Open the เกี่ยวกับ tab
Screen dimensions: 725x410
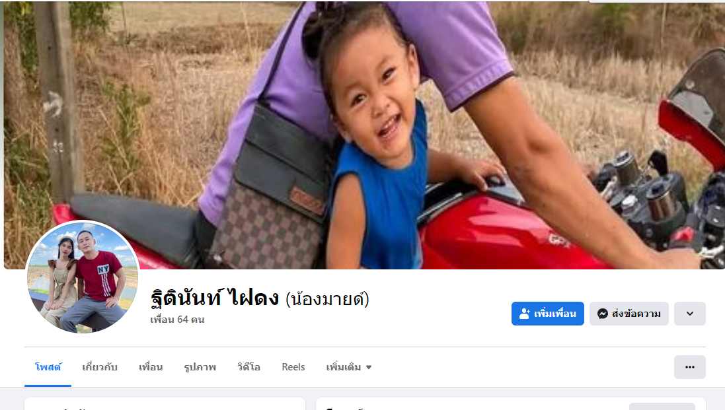[100, 367]
